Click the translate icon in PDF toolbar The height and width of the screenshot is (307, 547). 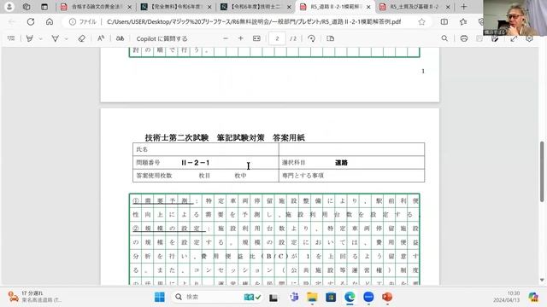(120, 38)
